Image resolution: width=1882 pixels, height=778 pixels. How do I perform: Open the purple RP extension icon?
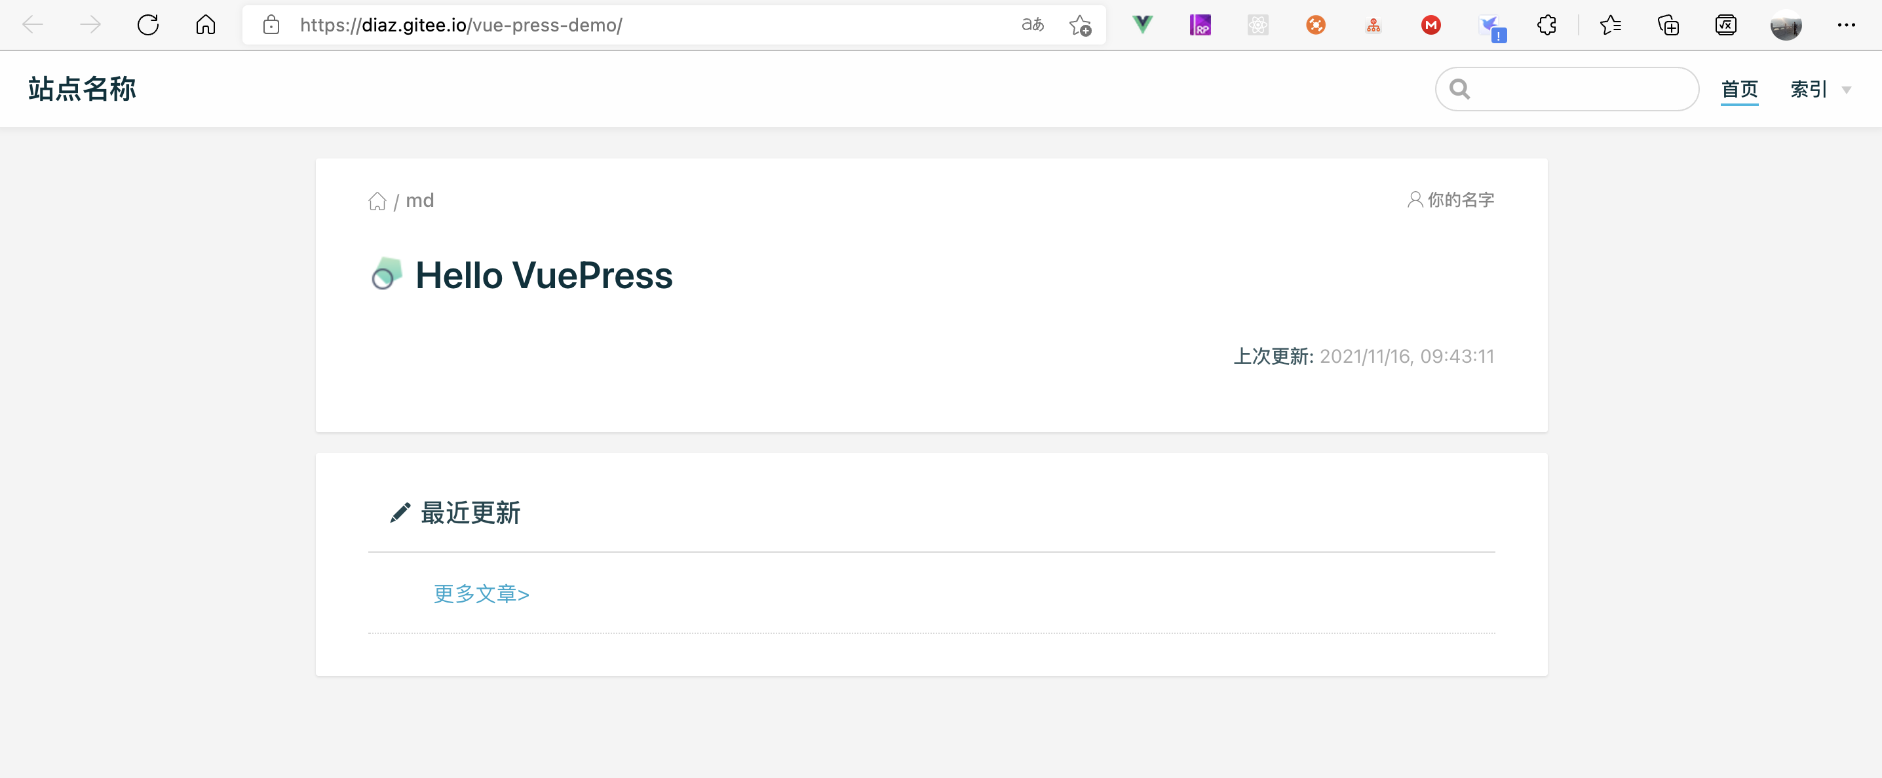pyautogui.click(x=1200, y=25)
